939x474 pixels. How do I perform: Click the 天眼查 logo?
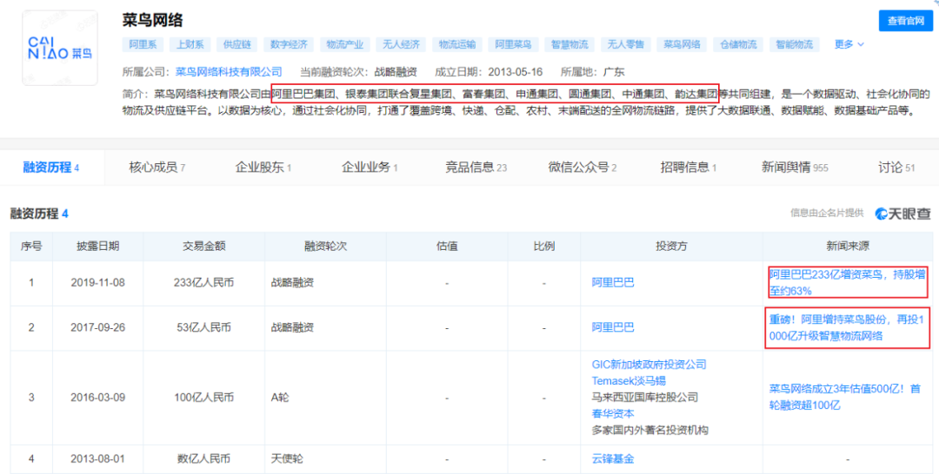coord(902,214)
